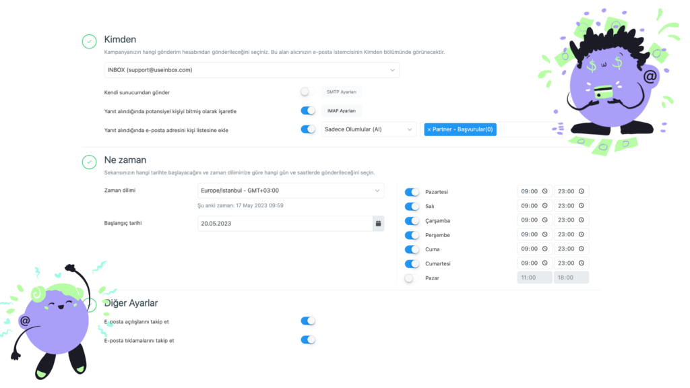This screenshot has height=388, width=690.
Task: Click the clock icon in Salı end time
Action: point(581,206)
